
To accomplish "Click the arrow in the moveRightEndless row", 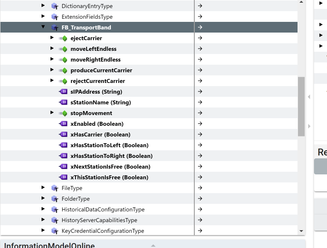I will click(200, 60).
